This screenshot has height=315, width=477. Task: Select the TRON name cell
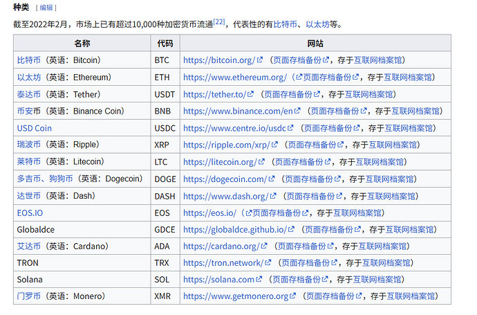tap(82, 262)
